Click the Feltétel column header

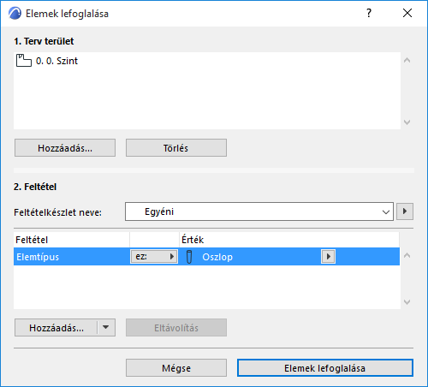pyautogui.click(x=71, y=240)
